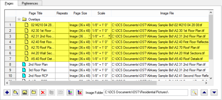Image resolution: width=222 pixels, height=100 pixels.
Task: Click the blue down arrow move button
Action: [214, 93]
